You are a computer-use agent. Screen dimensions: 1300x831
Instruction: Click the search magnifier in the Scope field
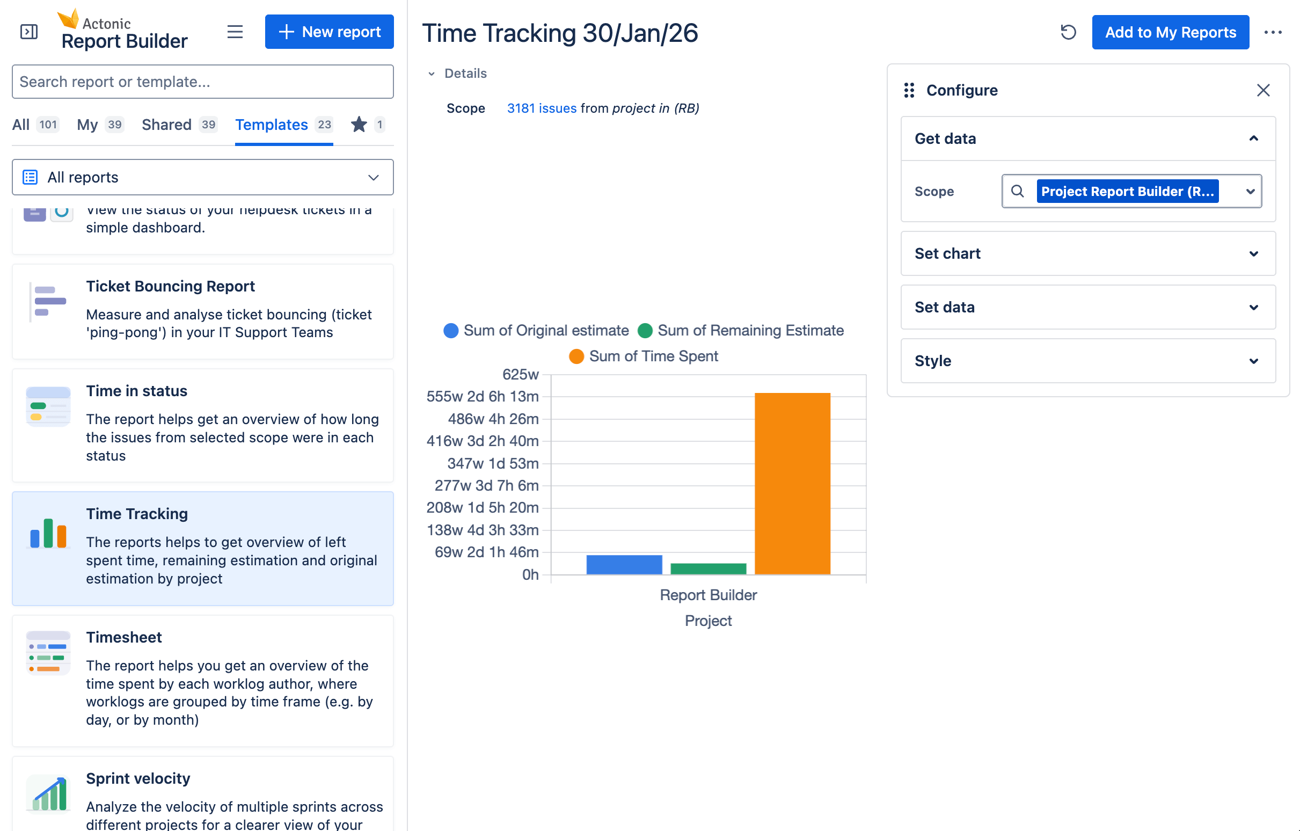pyautogui.click(x=1018, y=191)
